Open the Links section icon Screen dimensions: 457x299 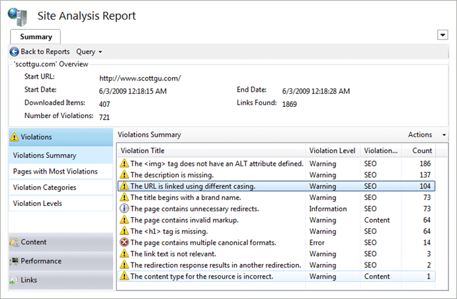tap(14, 280)
